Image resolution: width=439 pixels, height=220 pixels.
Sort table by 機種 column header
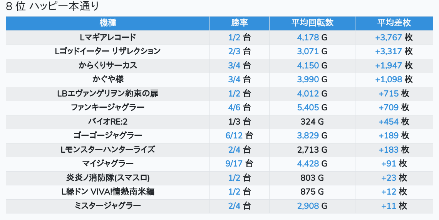click(108, 23)
